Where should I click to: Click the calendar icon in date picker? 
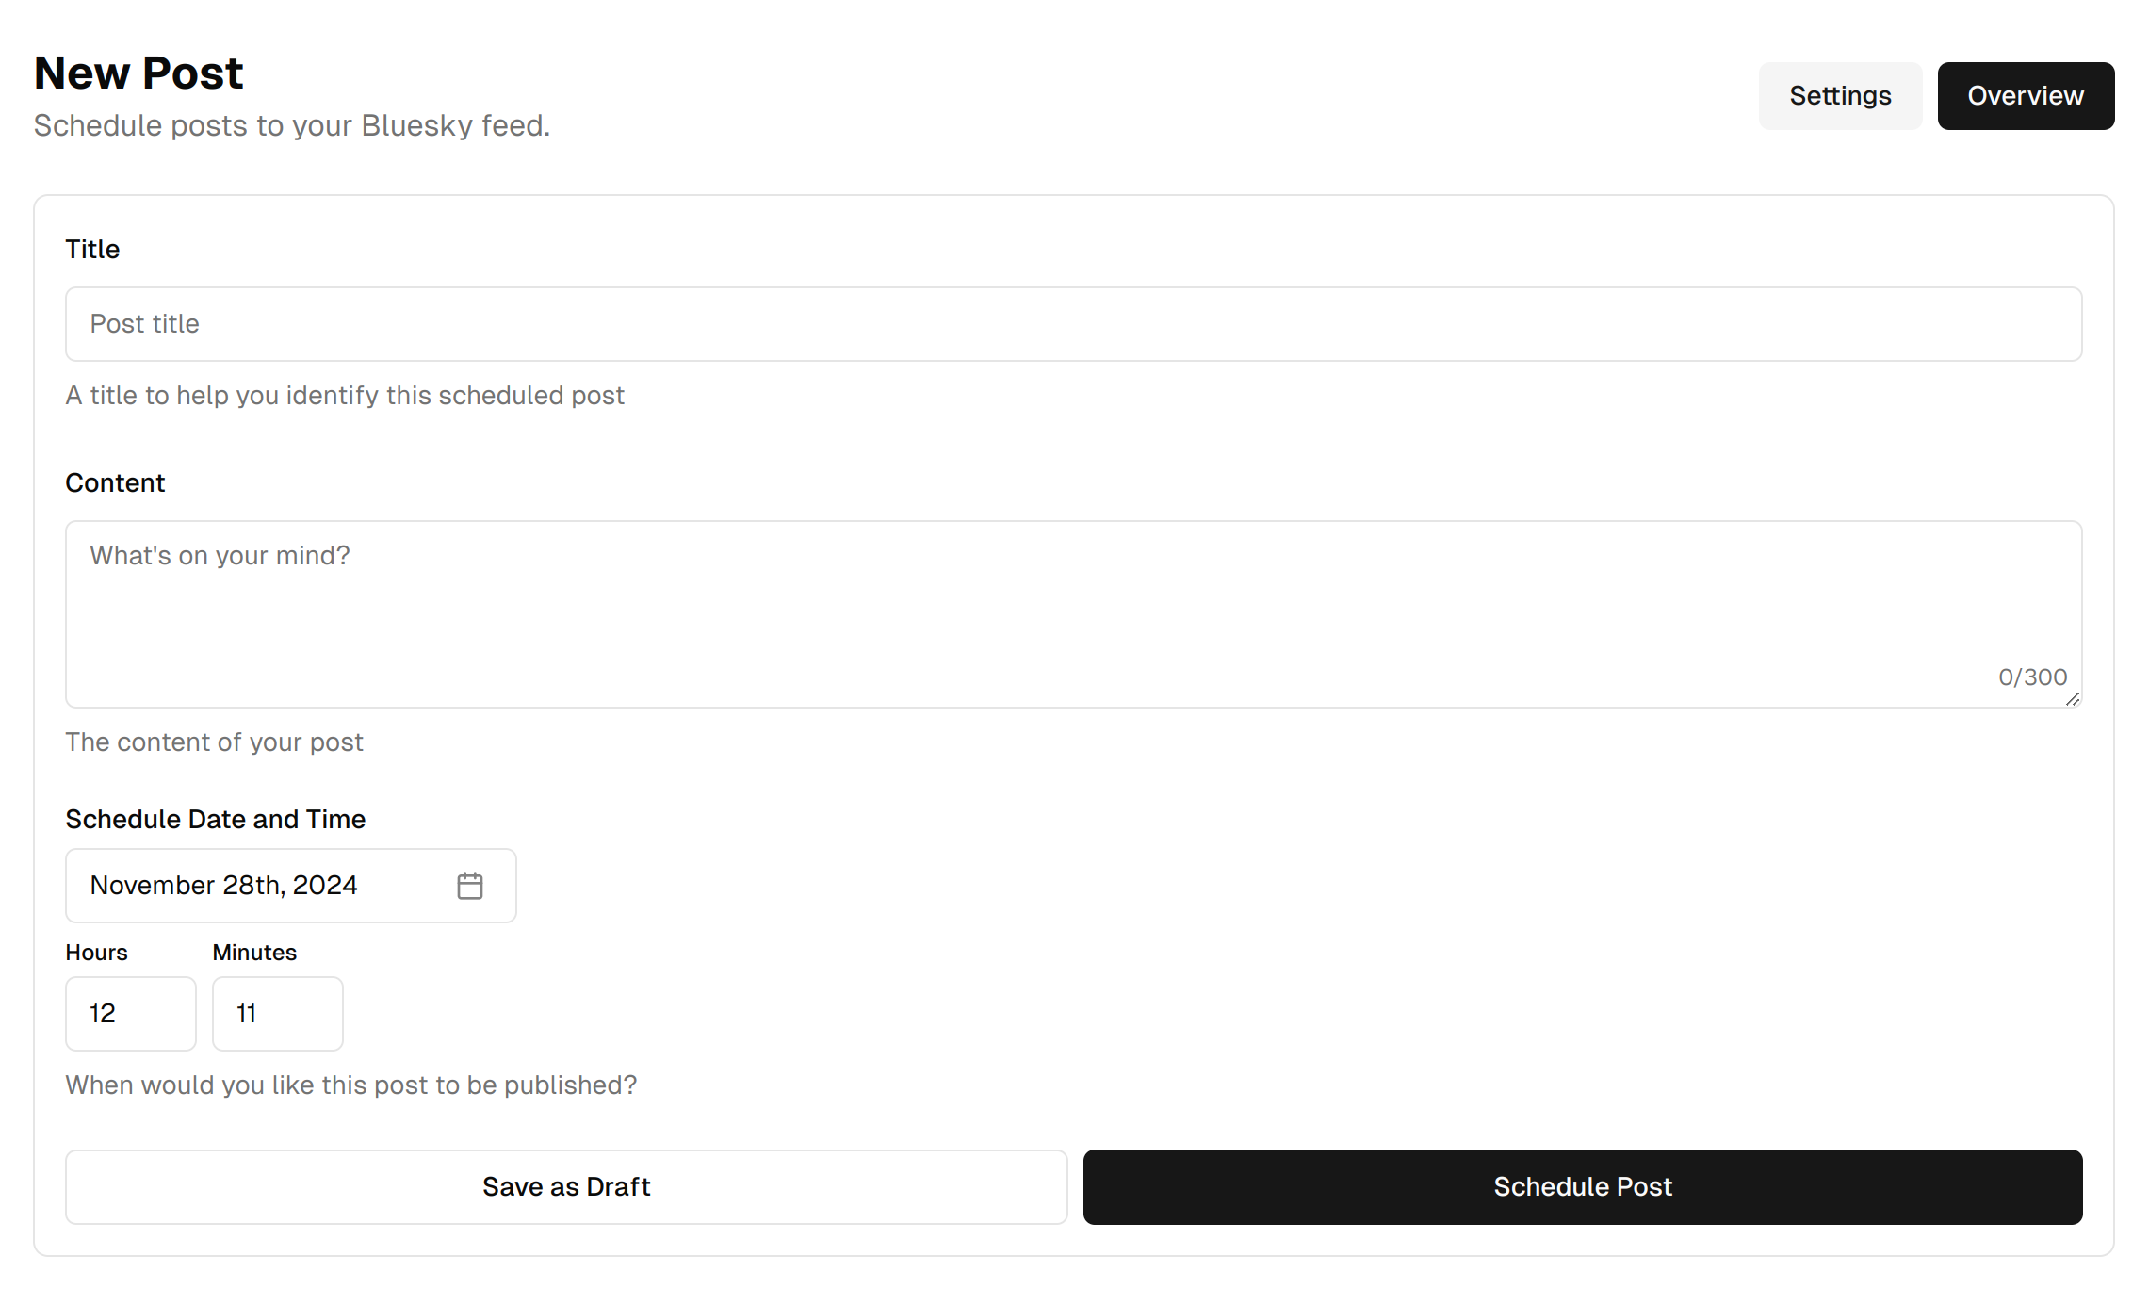pos(469,886)
